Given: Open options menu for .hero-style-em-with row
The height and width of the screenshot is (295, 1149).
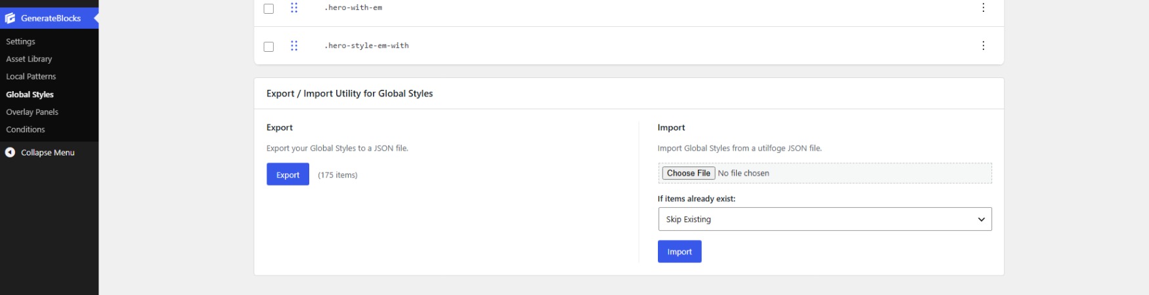Looking at the screenshot, I should (x=983, y=46).
